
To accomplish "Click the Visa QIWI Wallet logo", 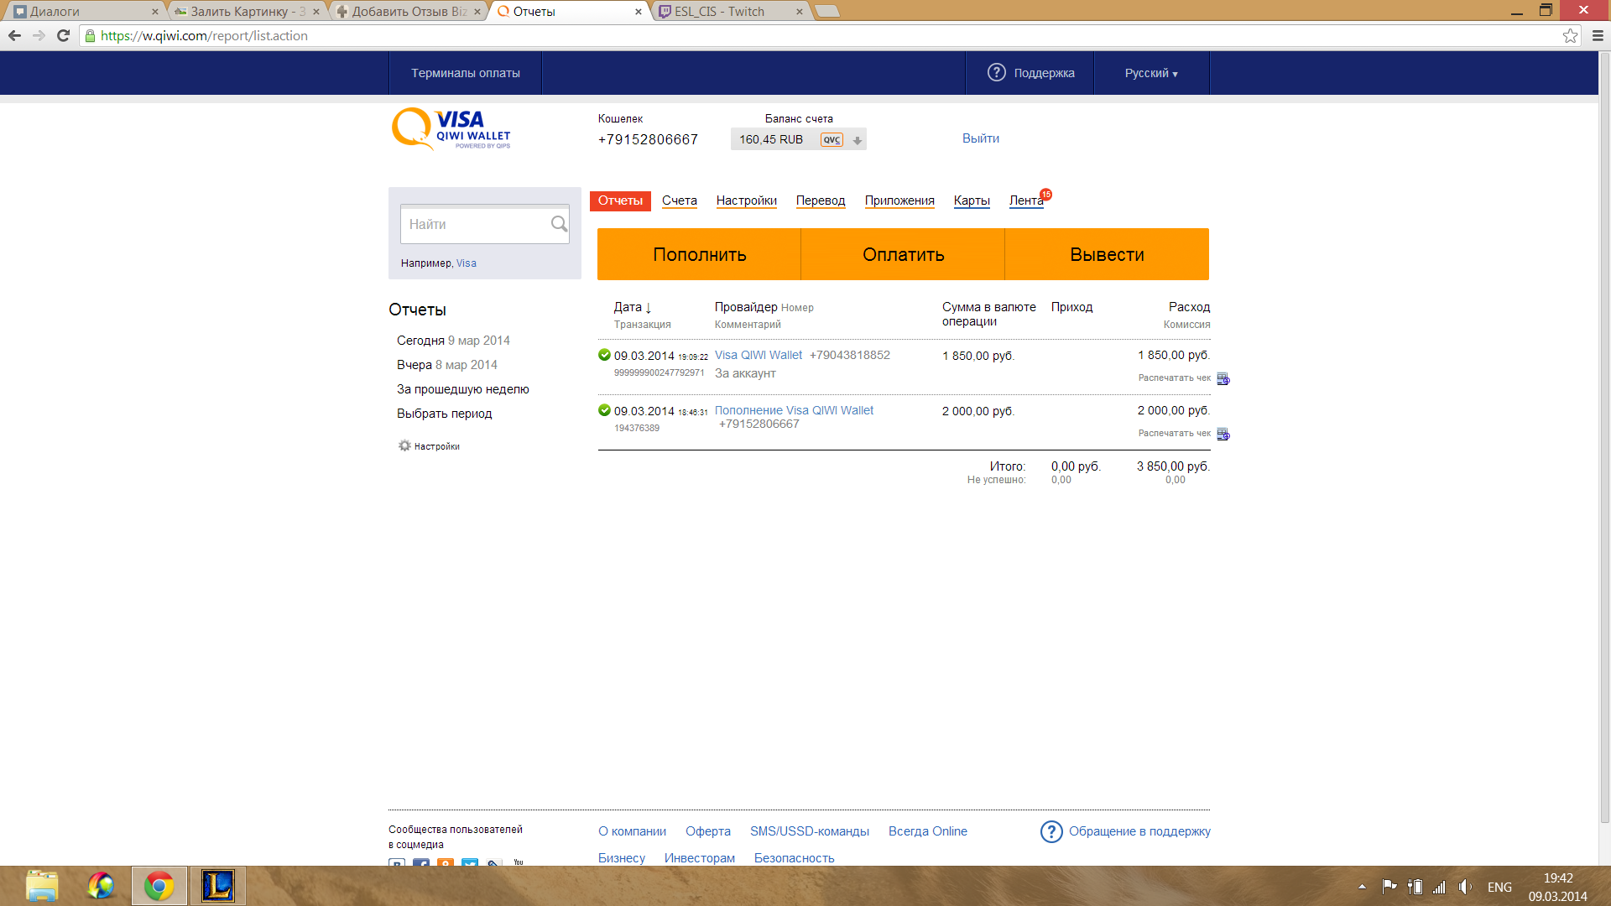I will (x=451, y=129).
